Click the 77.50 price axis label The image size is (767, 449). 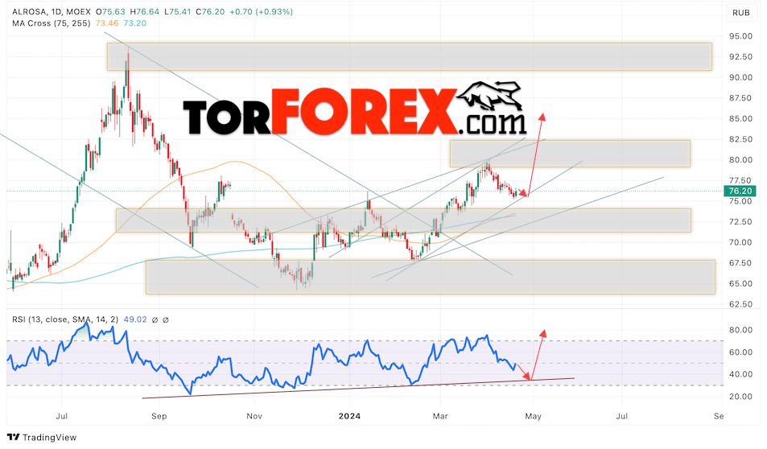740,180
